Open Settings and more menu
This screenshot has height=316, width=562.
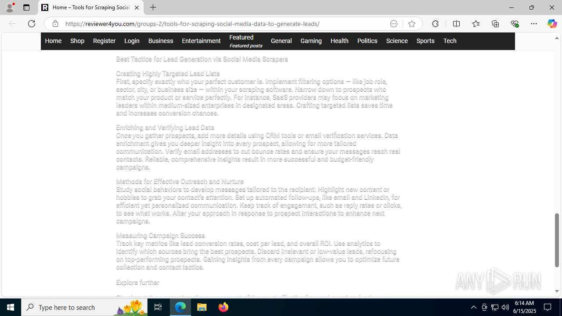click(x=534, y=24)
